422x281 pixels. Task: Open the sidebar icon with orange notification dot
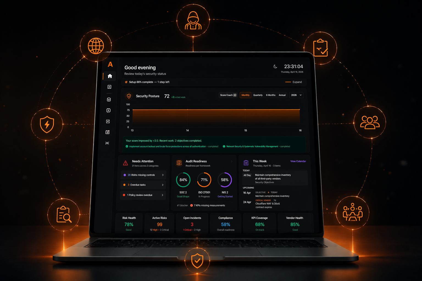point(107,132)
